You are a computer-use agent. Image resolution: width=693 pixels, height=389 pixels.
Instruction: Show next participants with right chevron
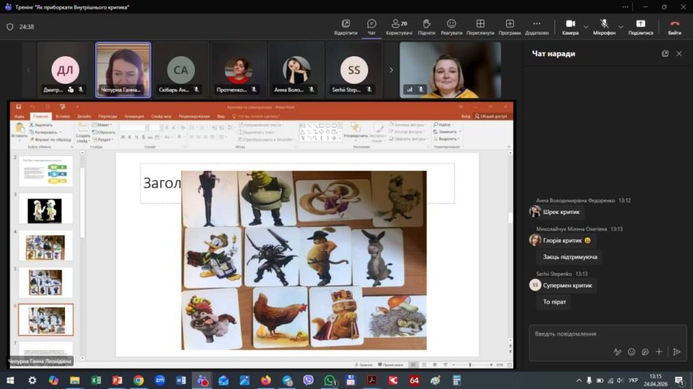coord(391,70)
